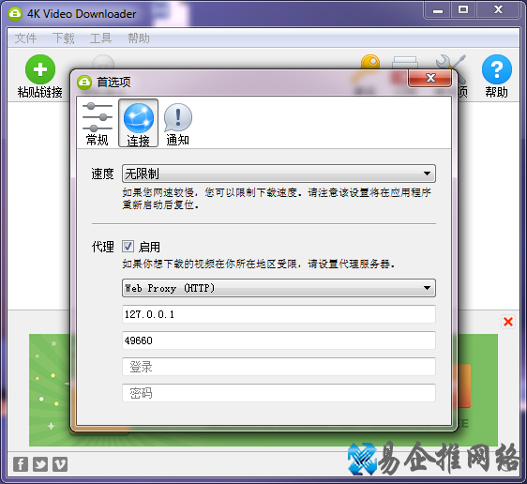Focus the proxy login (登录) field
Image resolution: width=527 pixels, height=484 pixels.
(x=279, y=367)
